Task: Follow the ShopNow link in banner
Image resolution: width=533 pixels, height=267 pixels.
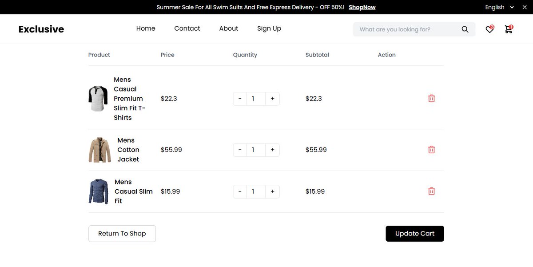Action: point(362,7)
